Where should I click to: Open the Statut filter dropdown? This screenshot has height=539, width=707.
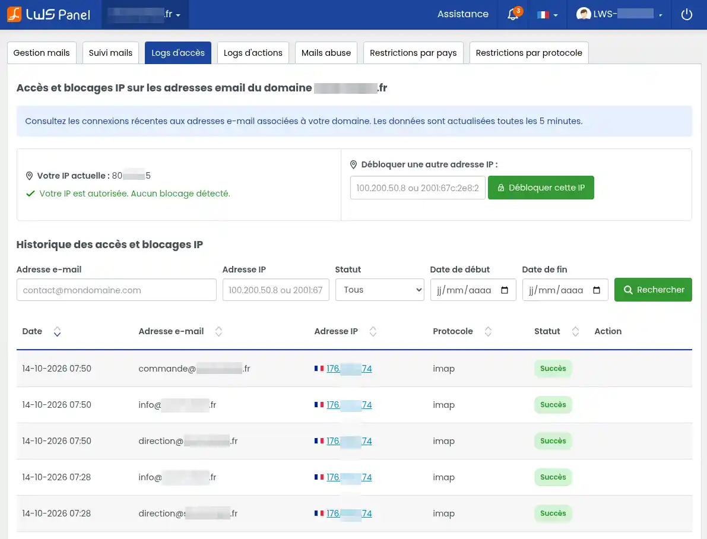click(x=380, y=290)
